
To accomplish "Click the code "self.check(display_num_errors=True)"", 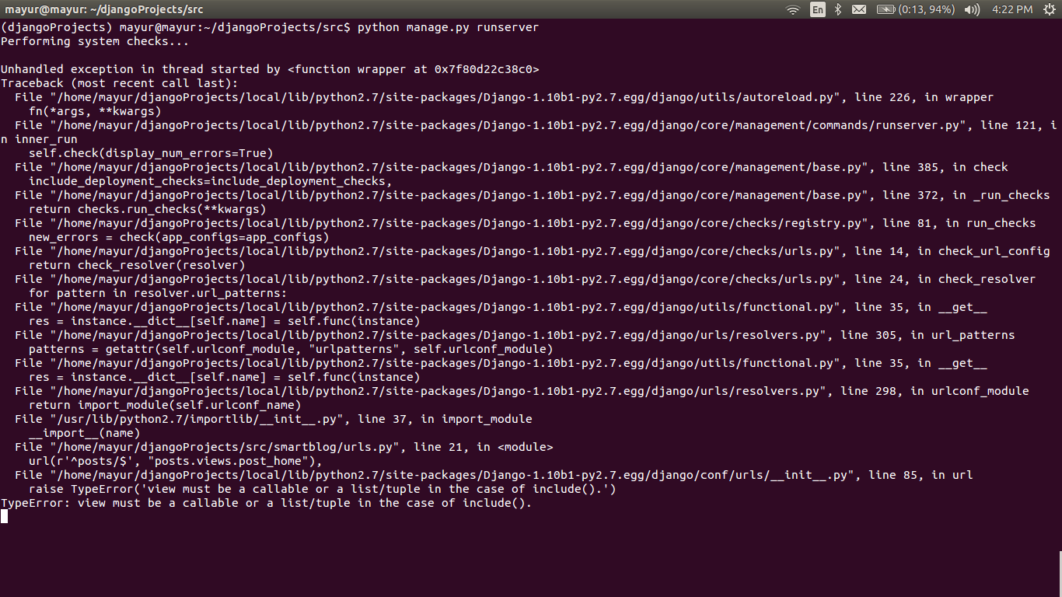I will [151, 153].
